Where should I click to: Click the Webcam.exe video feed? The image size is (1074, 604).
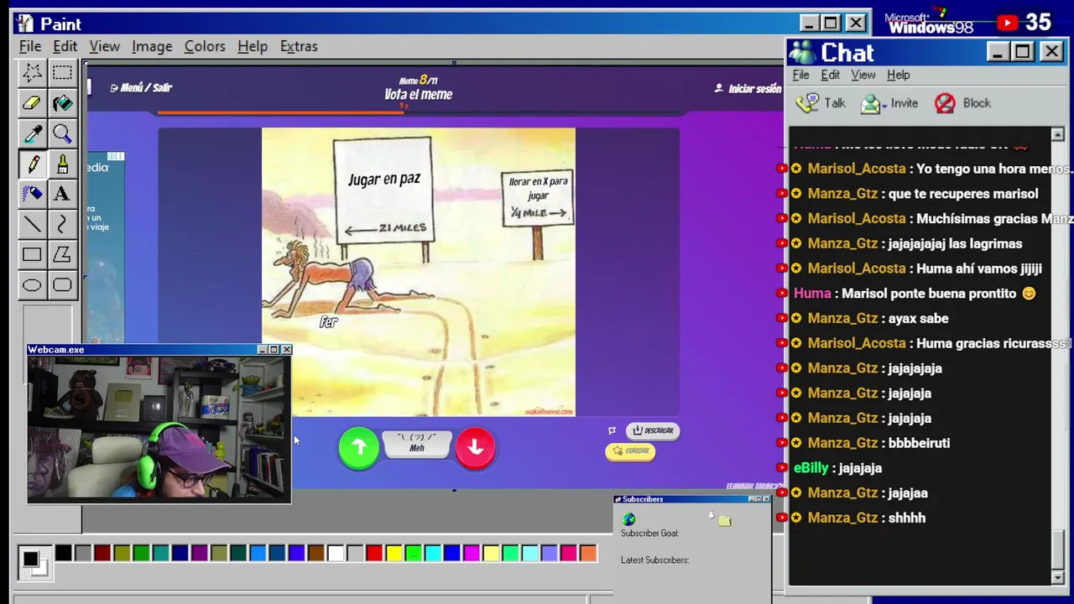159,429
